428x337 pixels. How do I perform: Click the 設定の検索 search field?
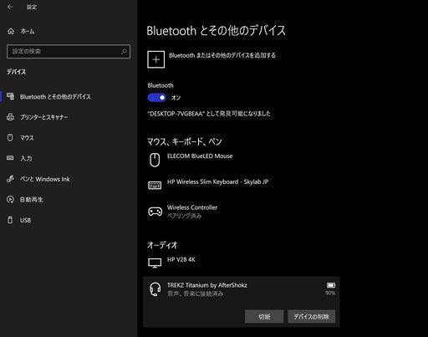[69, 51]
